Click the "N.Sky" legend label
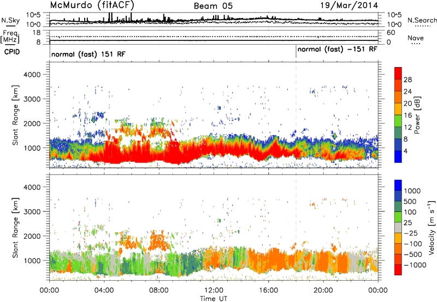This screenshot has height=302, width=437. click(x=10, y=20)
